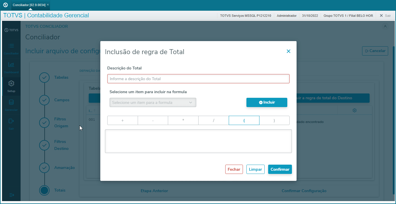Viewport: 396px width, 204px height.
Task: Insert the minus operator
Action: (153, 120)
